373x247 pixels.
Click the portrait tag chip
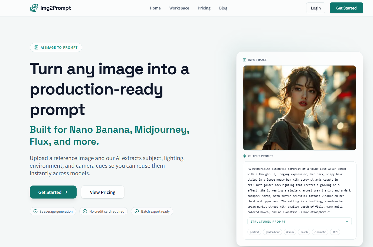click(x=254, y=232)
